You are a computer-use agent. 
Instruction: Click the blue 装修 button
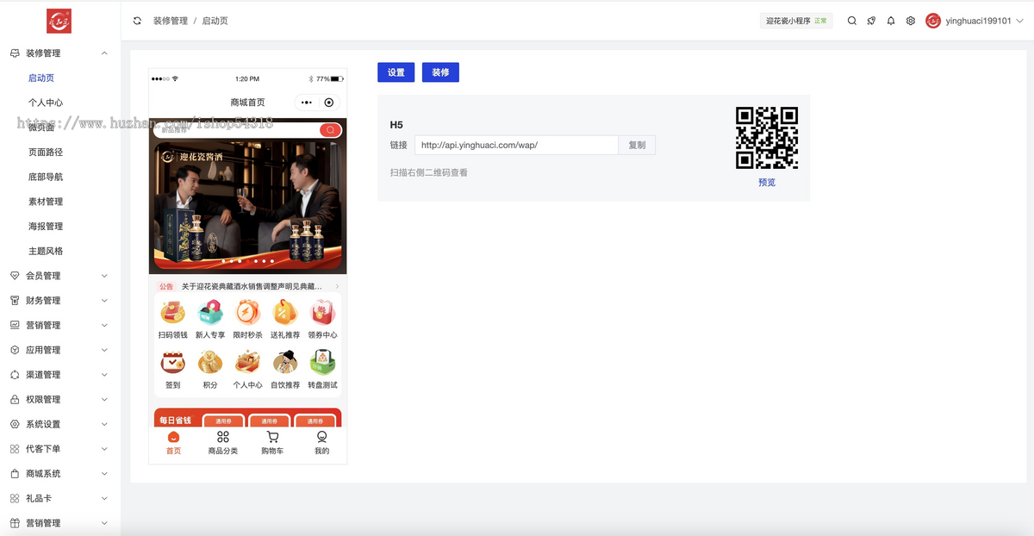[x=440, y=72]
